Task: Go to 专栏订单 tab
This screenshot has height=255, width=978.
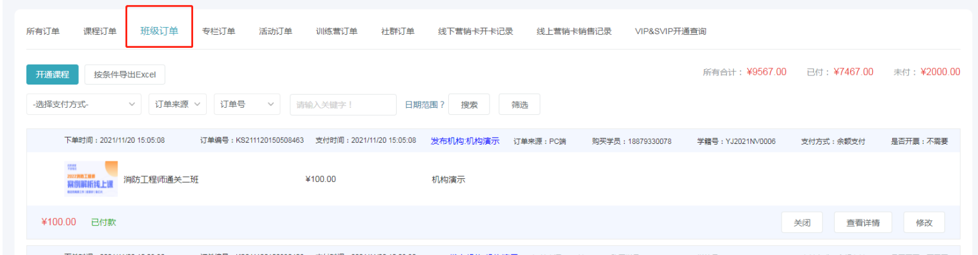Action: [218, 31]
